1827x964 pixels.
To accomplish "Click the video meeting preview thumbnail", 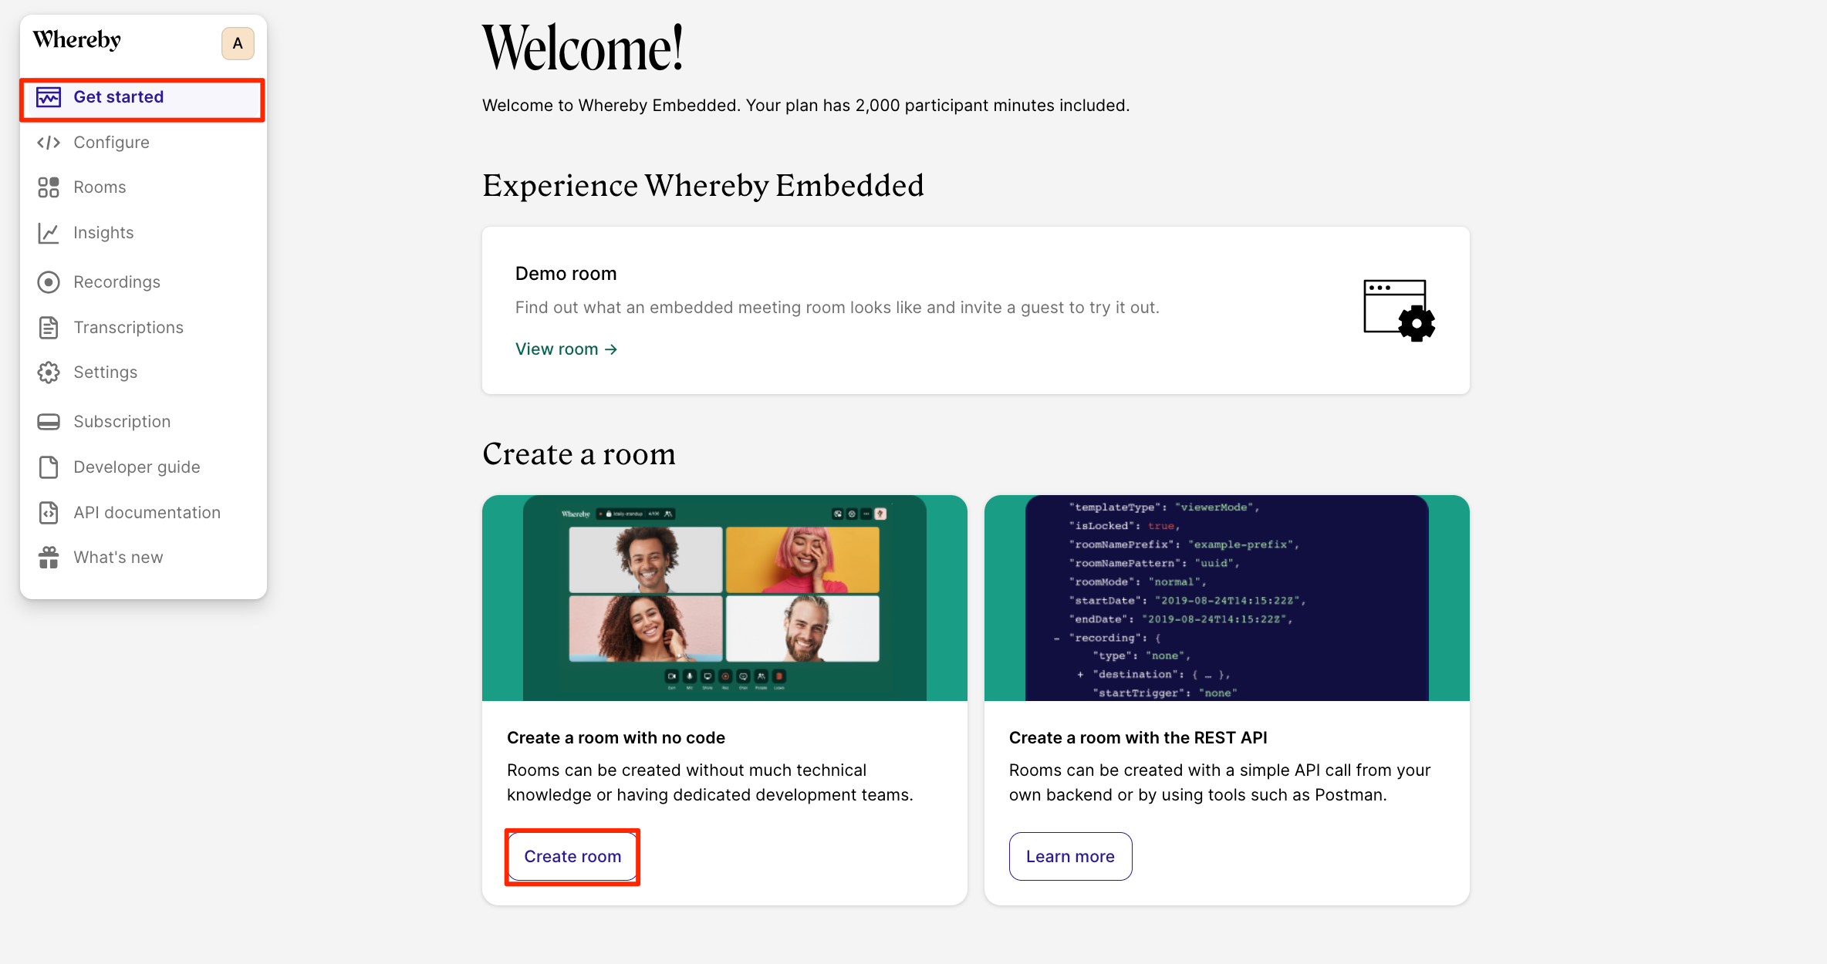I will [x=724, y=598].
